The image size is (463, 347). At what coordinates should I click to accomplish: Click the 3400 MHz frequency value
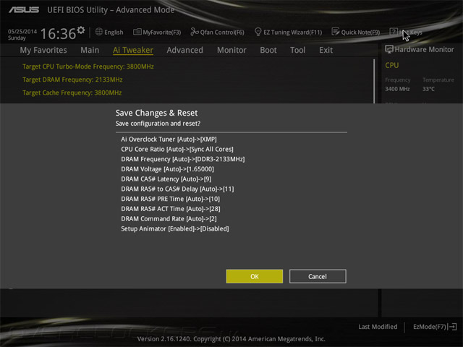pos(397,89)
